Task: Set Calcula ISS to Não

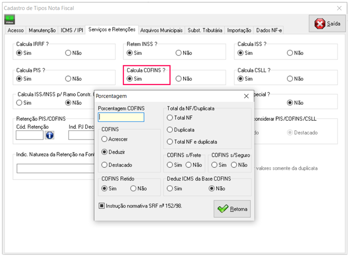Action: click(290, 53)
